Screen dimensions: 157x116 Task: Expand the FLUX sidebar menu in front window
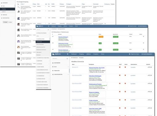point(60,67)
